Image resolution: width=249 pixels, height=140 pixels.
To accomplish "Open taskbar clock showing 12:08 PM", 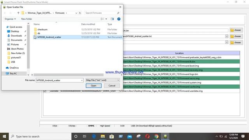I will [x=233, y=136].
